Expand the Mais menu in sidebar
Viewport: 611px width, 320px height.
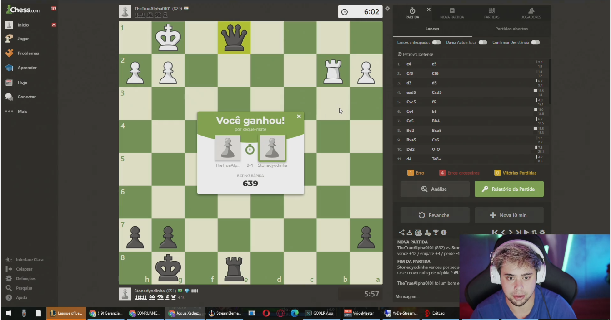point(16,112)
